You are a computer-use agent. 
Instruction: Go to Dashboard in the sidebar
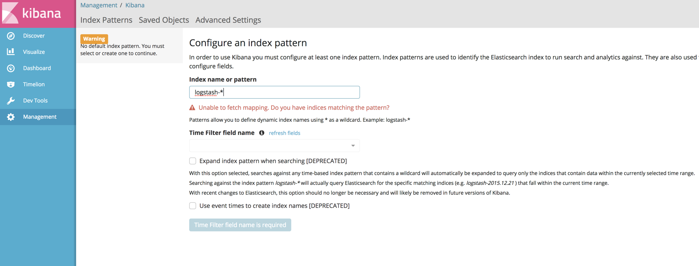38,68
